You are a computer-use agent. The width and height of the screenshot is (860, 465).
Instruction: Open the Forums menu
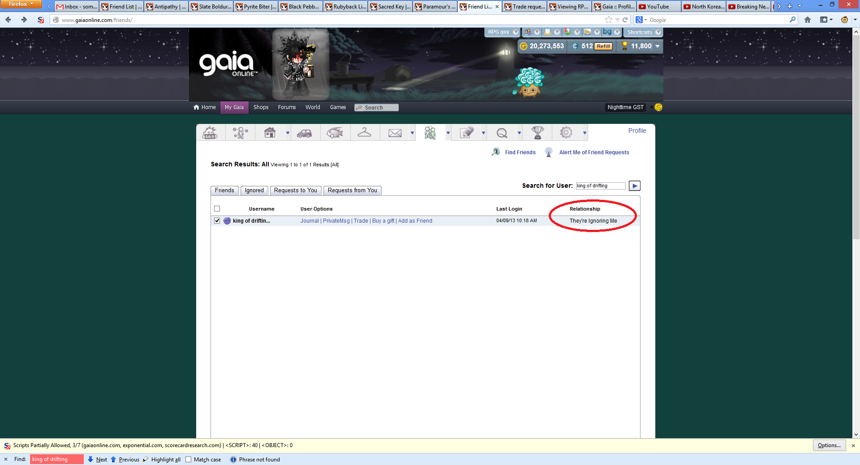(x=287, y=107)
